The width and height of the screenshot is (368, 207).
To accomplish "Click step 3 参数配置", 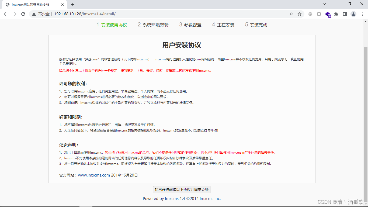I will click(x=190, y=25).
